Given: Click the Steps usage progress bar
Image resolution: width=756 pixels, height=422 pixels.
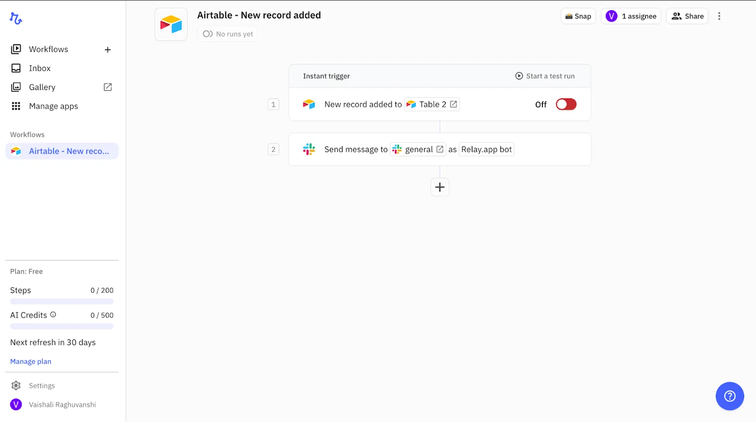Looking at the screenshot, I should click(62, 301).
